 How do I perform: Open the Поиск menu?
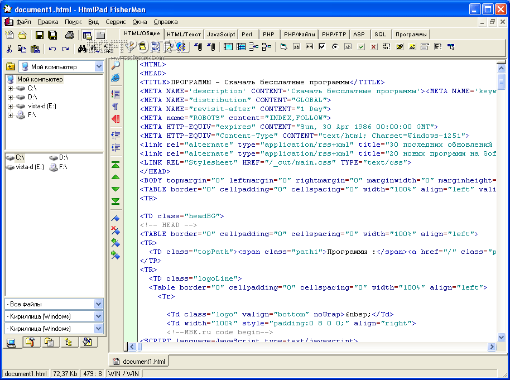(x=73, y=22)
